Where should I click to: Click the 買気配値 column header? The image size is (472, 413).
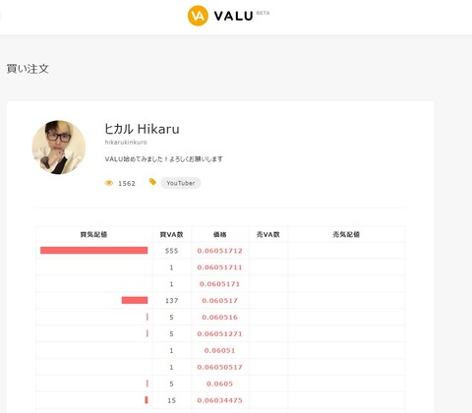pos(93,234)
